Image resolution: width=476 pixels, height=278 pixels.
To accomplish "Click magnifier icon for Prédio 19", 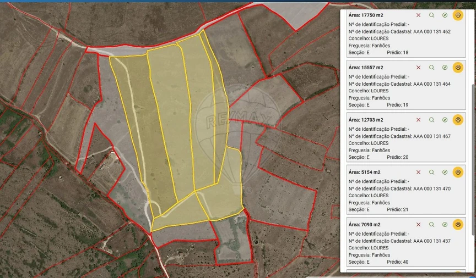I will pos(431,68).
